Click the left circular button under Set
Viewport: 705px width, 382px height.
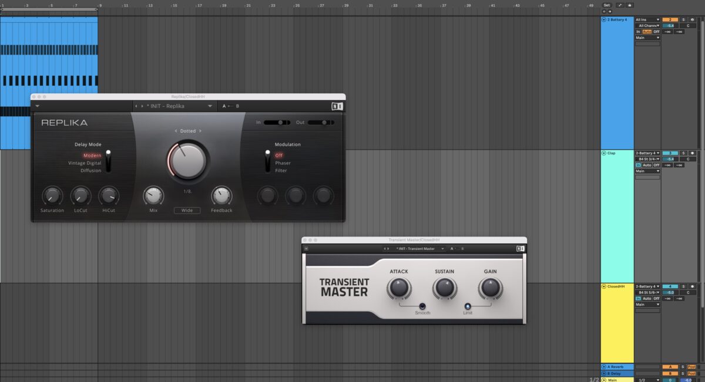605,11
